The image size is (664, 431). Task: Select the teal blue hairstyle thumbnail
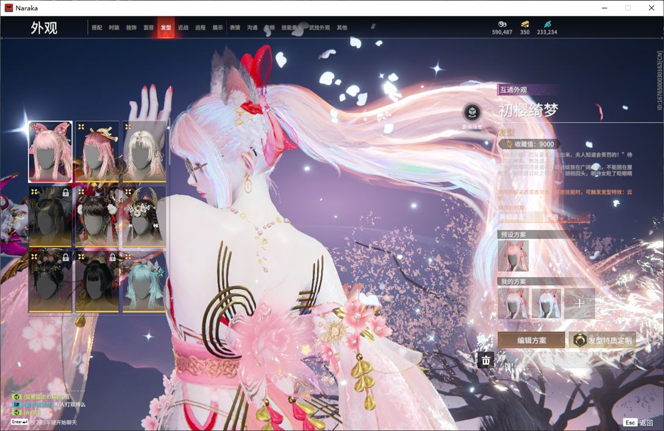click(x=144, y=282)
